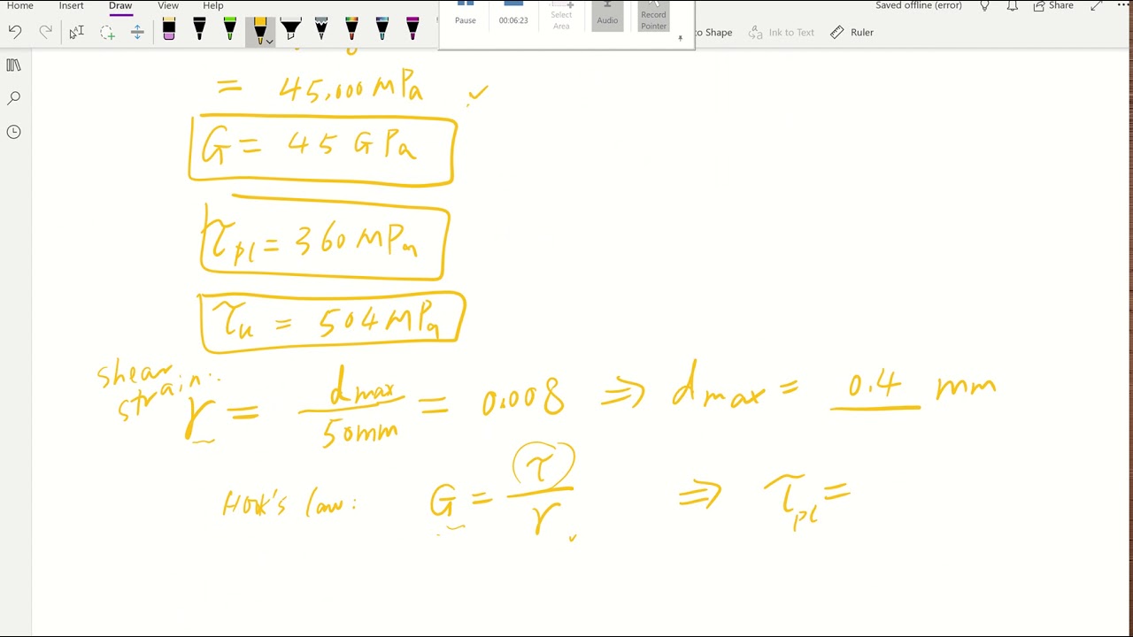The height and width of the screenshot is (637, 1133).
Task: Open the Home tab
Action: point(20,5)
